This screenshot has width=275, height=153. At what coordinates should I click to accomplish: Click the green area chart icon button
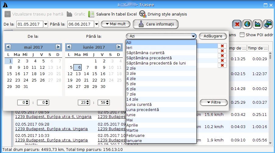pos(258,24)
